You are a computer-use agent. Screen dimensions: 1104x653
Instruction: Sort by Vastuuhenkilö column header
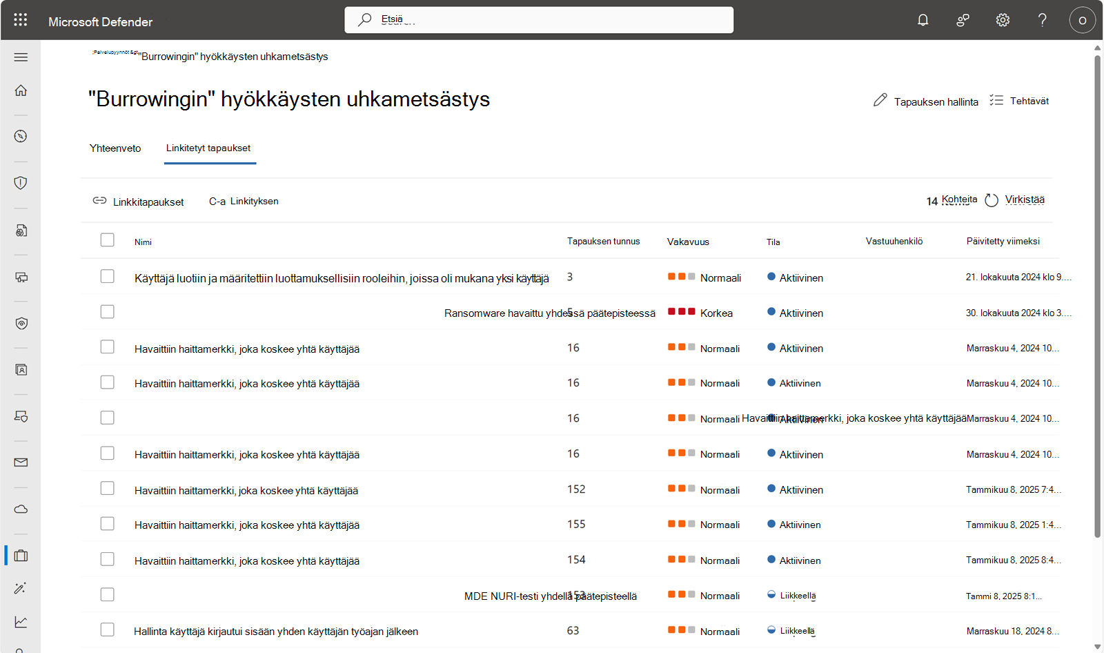pos(894,242)
